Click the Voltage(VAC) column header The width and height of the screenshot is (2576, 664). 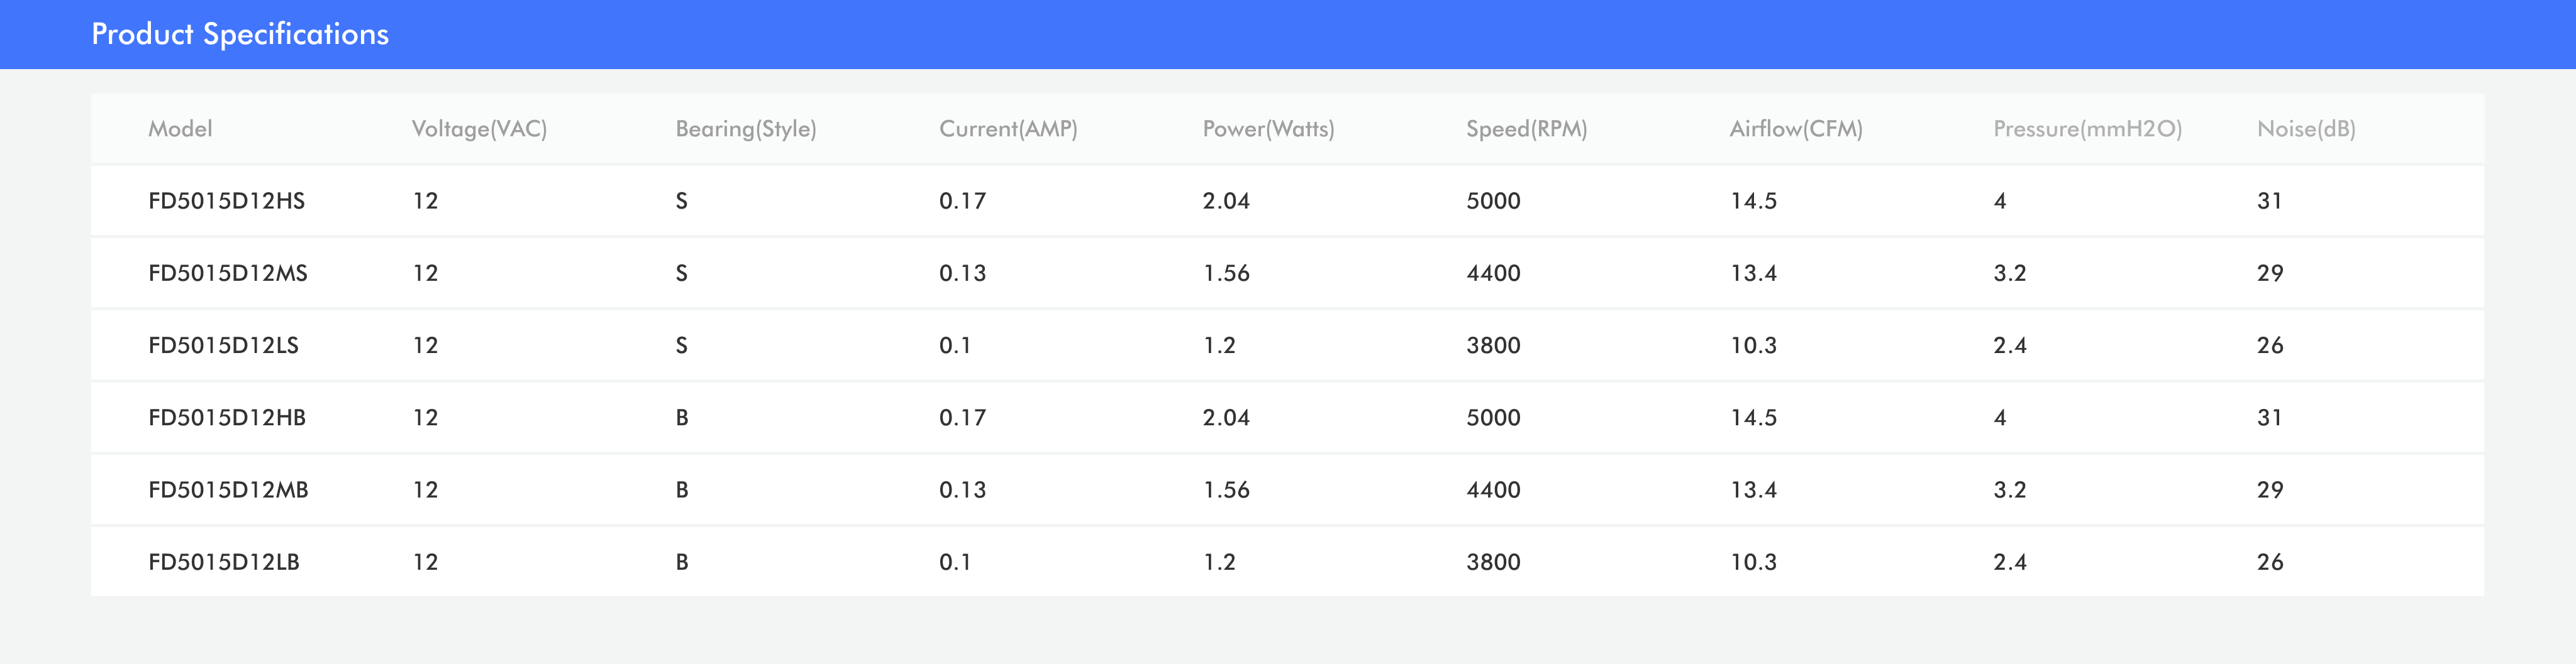(x=479, y=129)
